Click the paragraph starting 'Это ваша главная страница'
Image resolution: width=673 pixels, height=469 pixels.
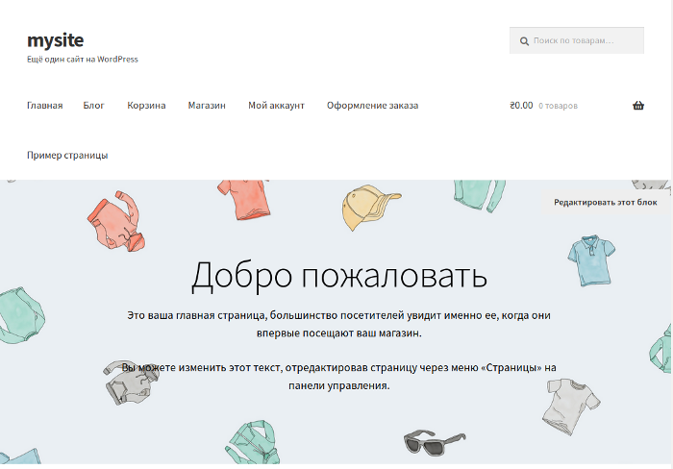(x=339, y=324)
